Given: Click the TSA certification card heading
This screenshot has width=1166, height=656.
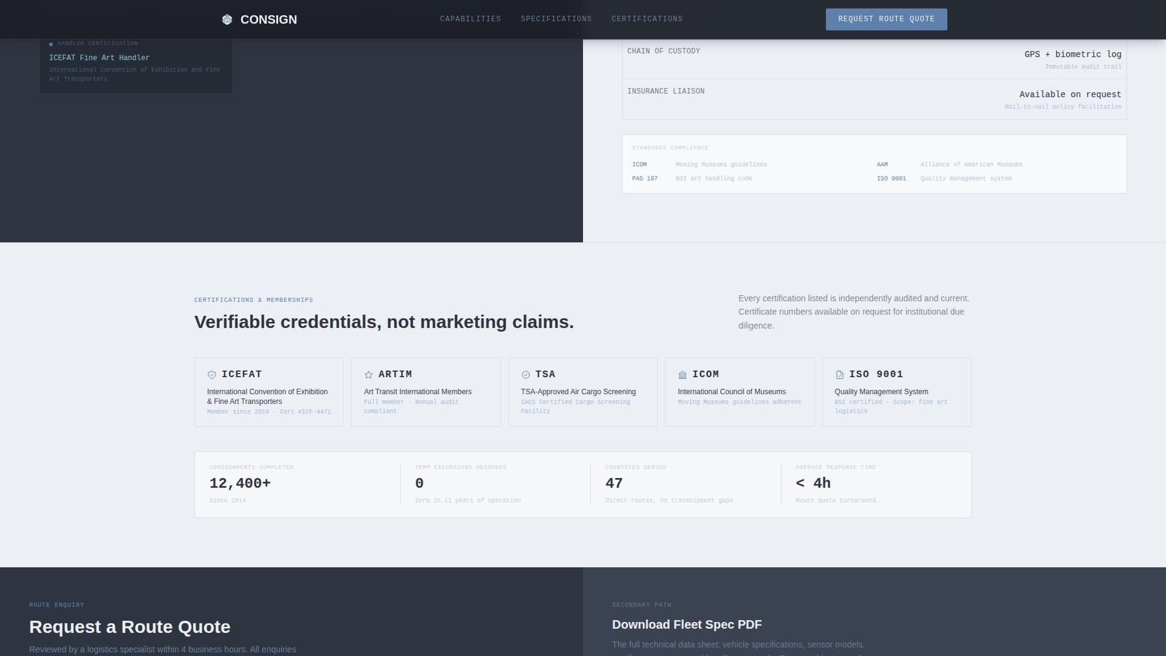Looking at the screenshot, I should 545,374.
